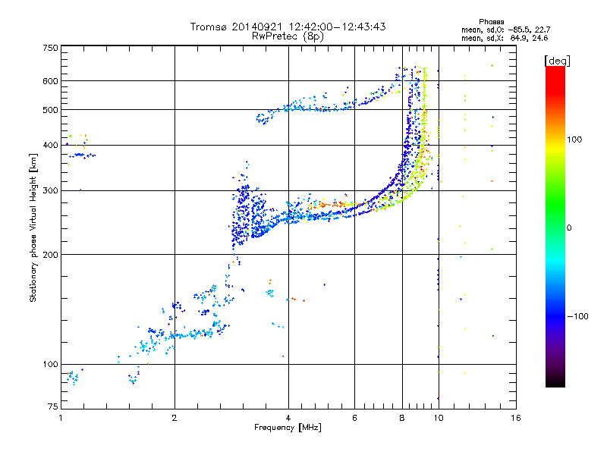Click the x-axis label '1'
Viewport: 607px width, 455px height.
[x=61, y=418]
